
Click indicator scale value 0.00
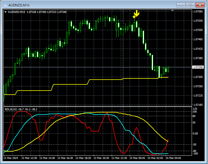tap(195, 133)
